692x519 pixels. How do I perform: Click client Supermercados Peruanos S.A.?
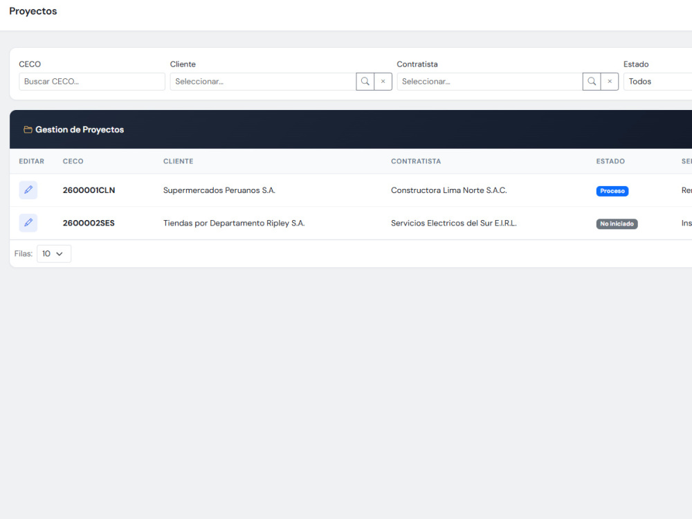219,190
